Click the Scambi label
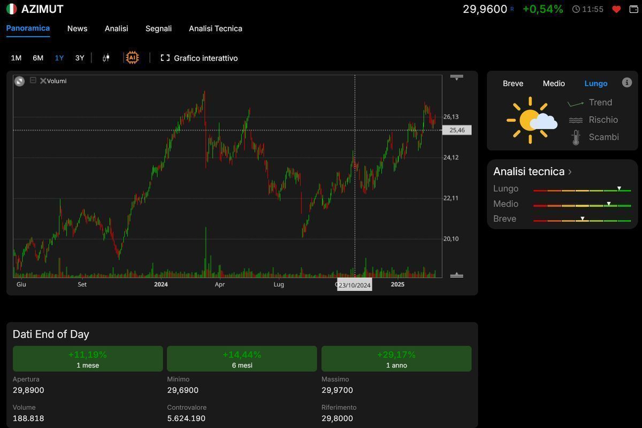The width and height of the screenshot is (642, 428). pyautogui.click(x=603, y=137)
